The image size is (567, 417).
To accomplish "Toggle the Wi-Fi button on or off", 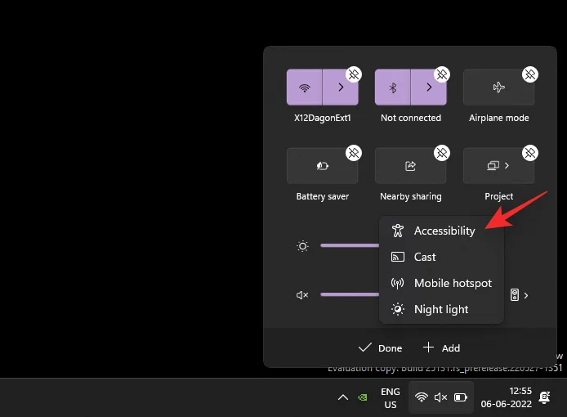I will tap(305, 87).
